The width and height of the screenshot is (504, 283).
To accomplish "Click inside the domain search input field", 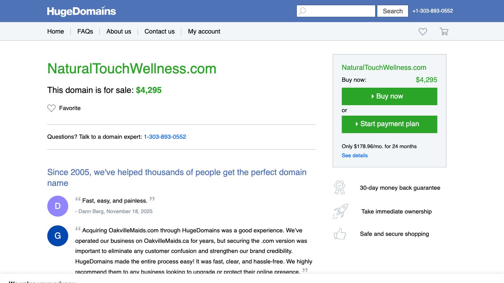I will click(x=336, y=11).
